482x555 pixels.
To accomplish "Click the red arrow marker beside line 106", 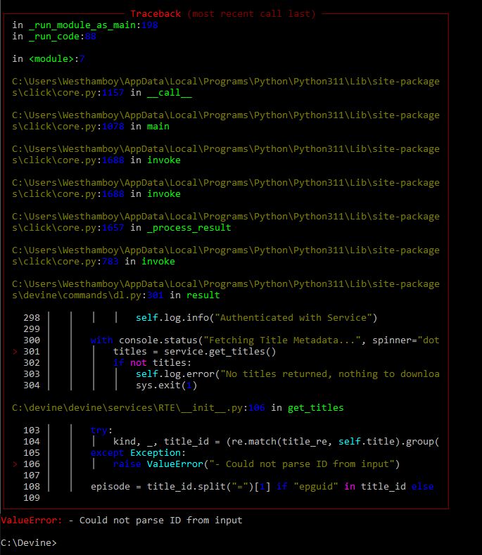I will click(x=15, y=464).
